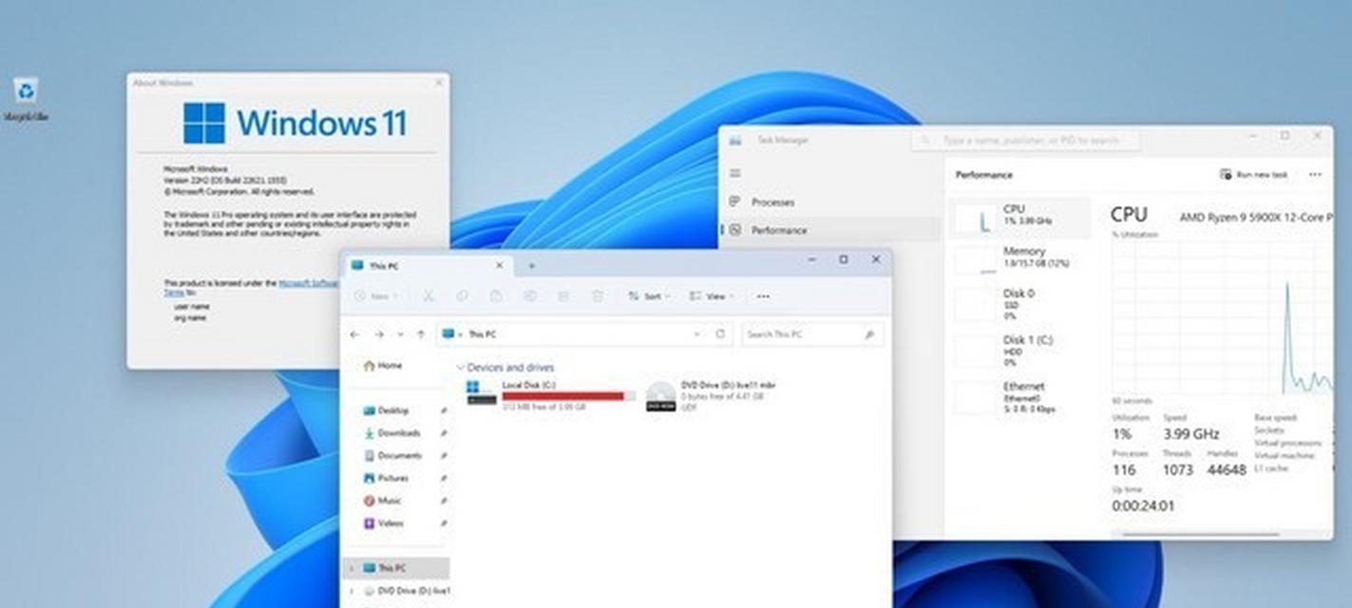Open a new File Explorer tab with plus
Screen dimensions: 1352x608
point(531,266)
